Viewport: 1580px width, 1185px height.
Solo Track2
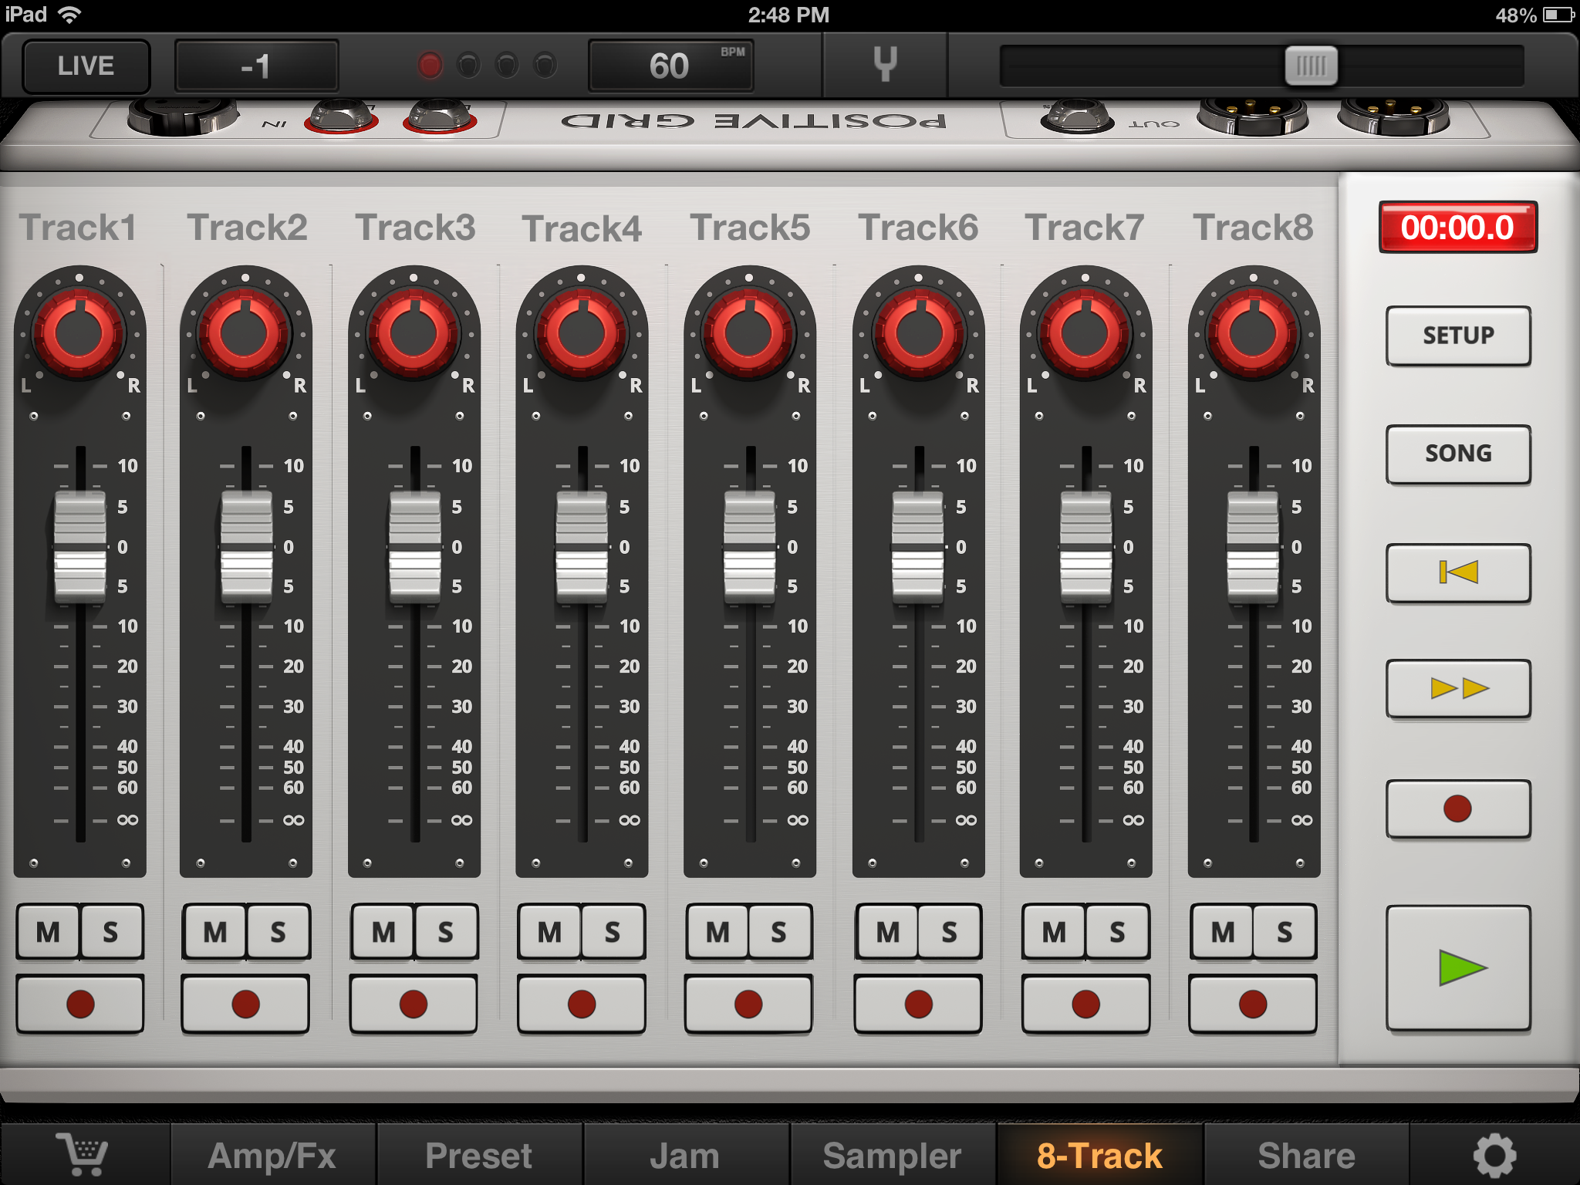(279, 932)
